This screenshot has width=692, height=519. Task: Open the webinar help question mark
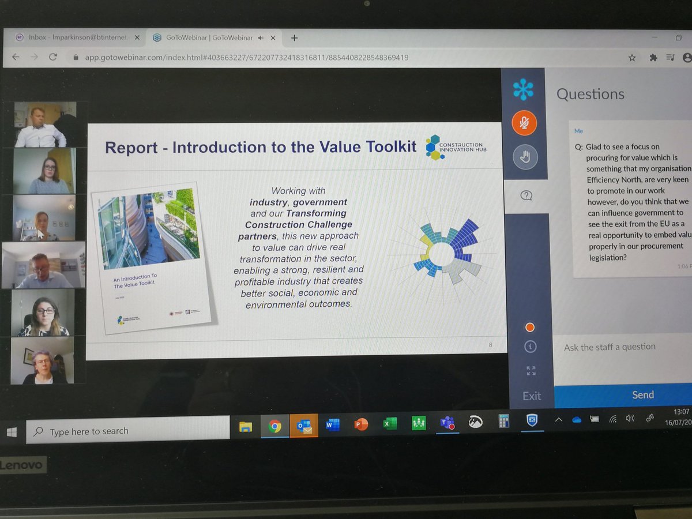point(525,195)
